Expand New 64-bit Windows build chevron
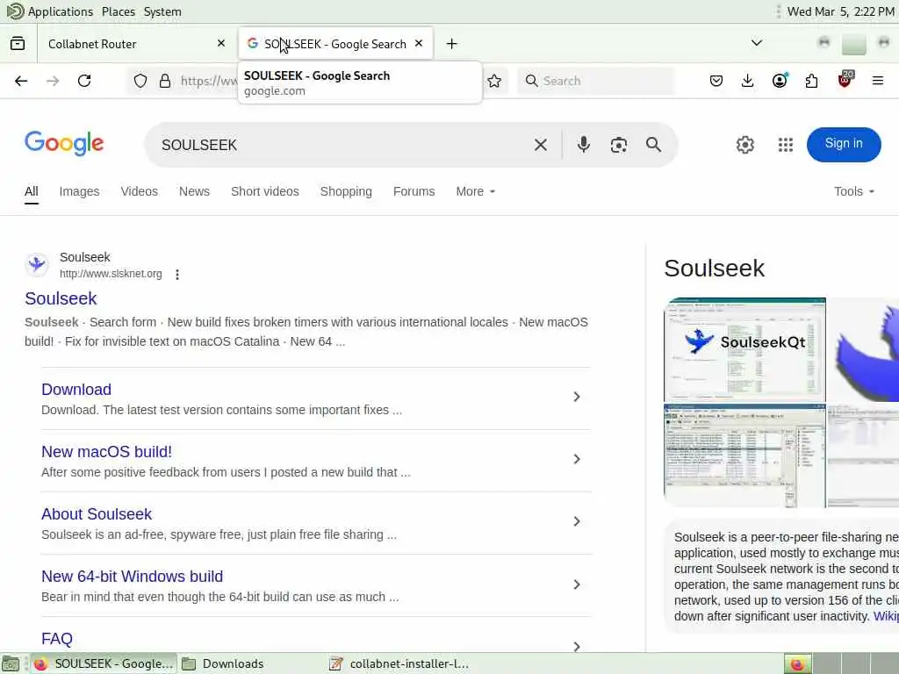 click(577, 584)
